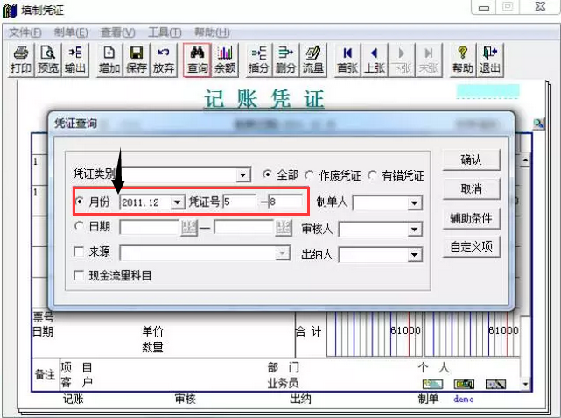Select the 作废凭证 radio option
This screenshot has height=418, width=561.
309,174
